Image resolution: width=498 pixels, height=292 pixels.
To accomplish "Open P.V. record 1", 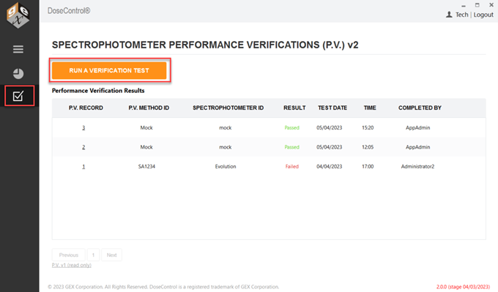I will [83, 166].
